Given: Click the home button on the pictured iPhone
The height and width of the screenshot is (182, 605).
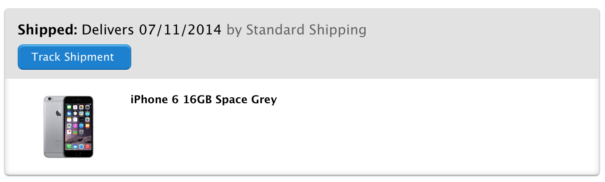Looking at the screenshot, I should [78, 153].
